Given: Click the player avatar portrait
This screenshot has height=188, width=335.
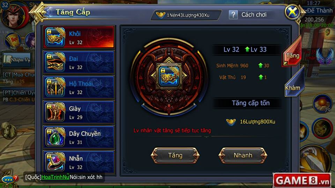Looking at the screenshot, I should pos(15,15).
